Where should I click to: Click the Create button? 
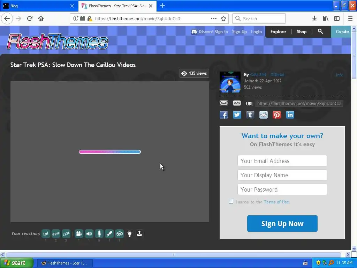click(341, 32)
